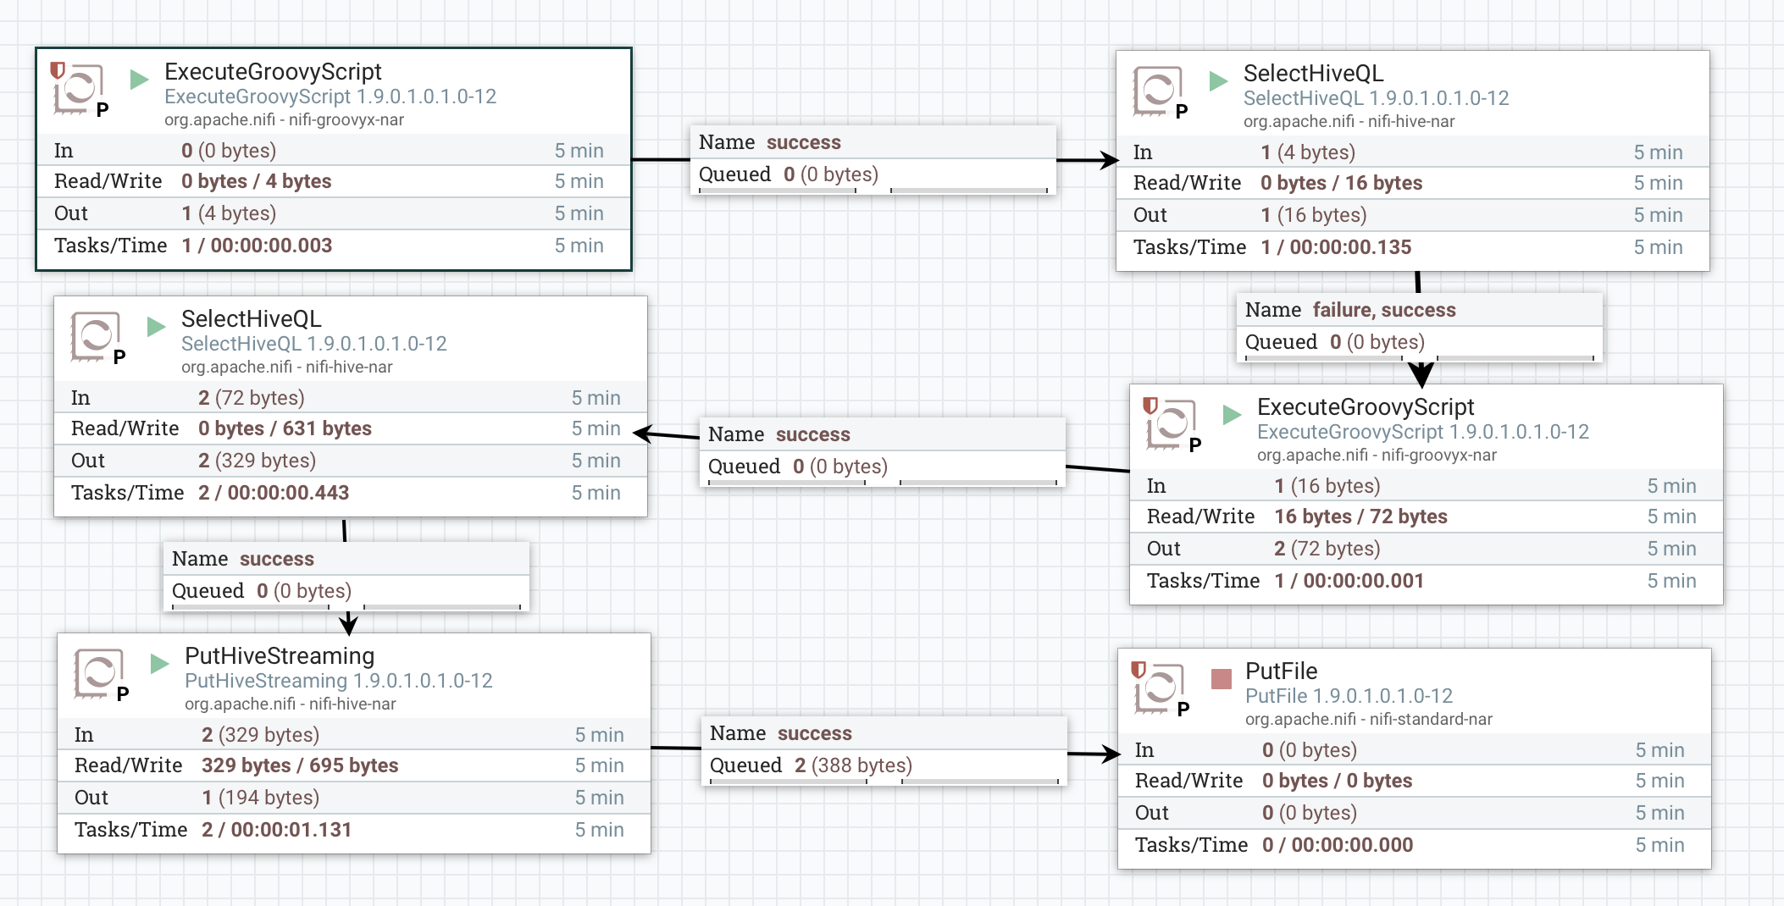Click the PutFile processor icon

(1160, 688)
